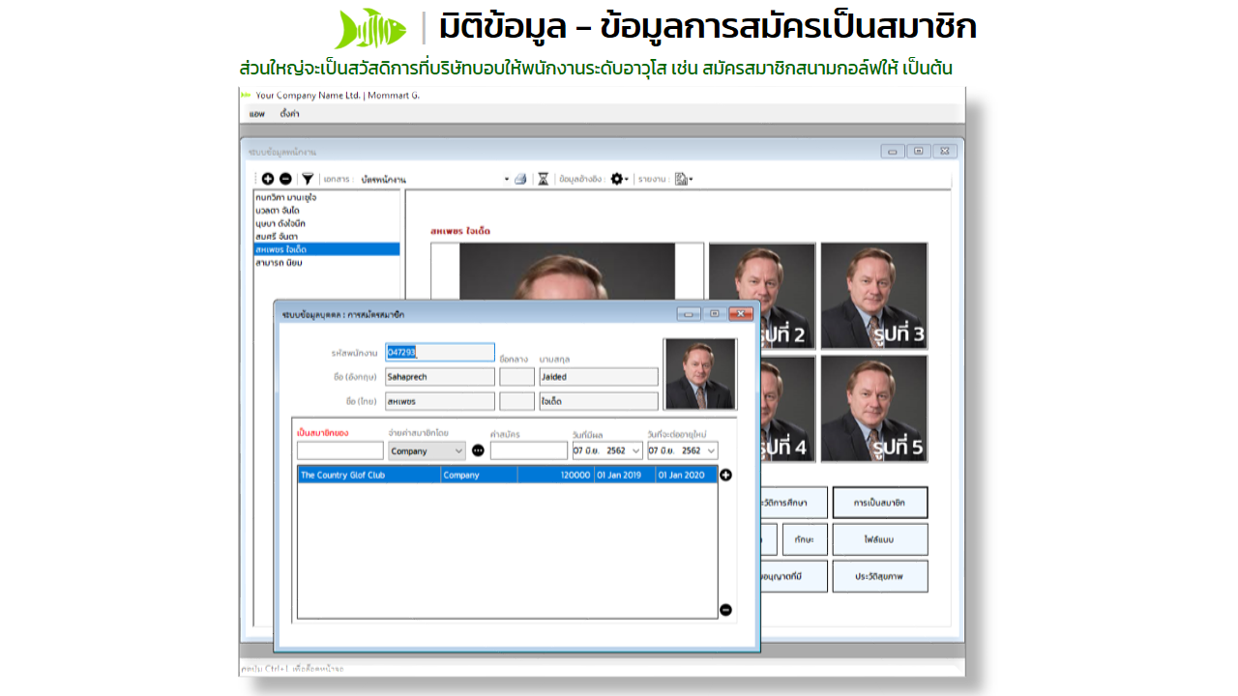This screenshot has width=1238, height=696.
Task: Open the ตั้งค่า menu
Action: coord(289,113)
